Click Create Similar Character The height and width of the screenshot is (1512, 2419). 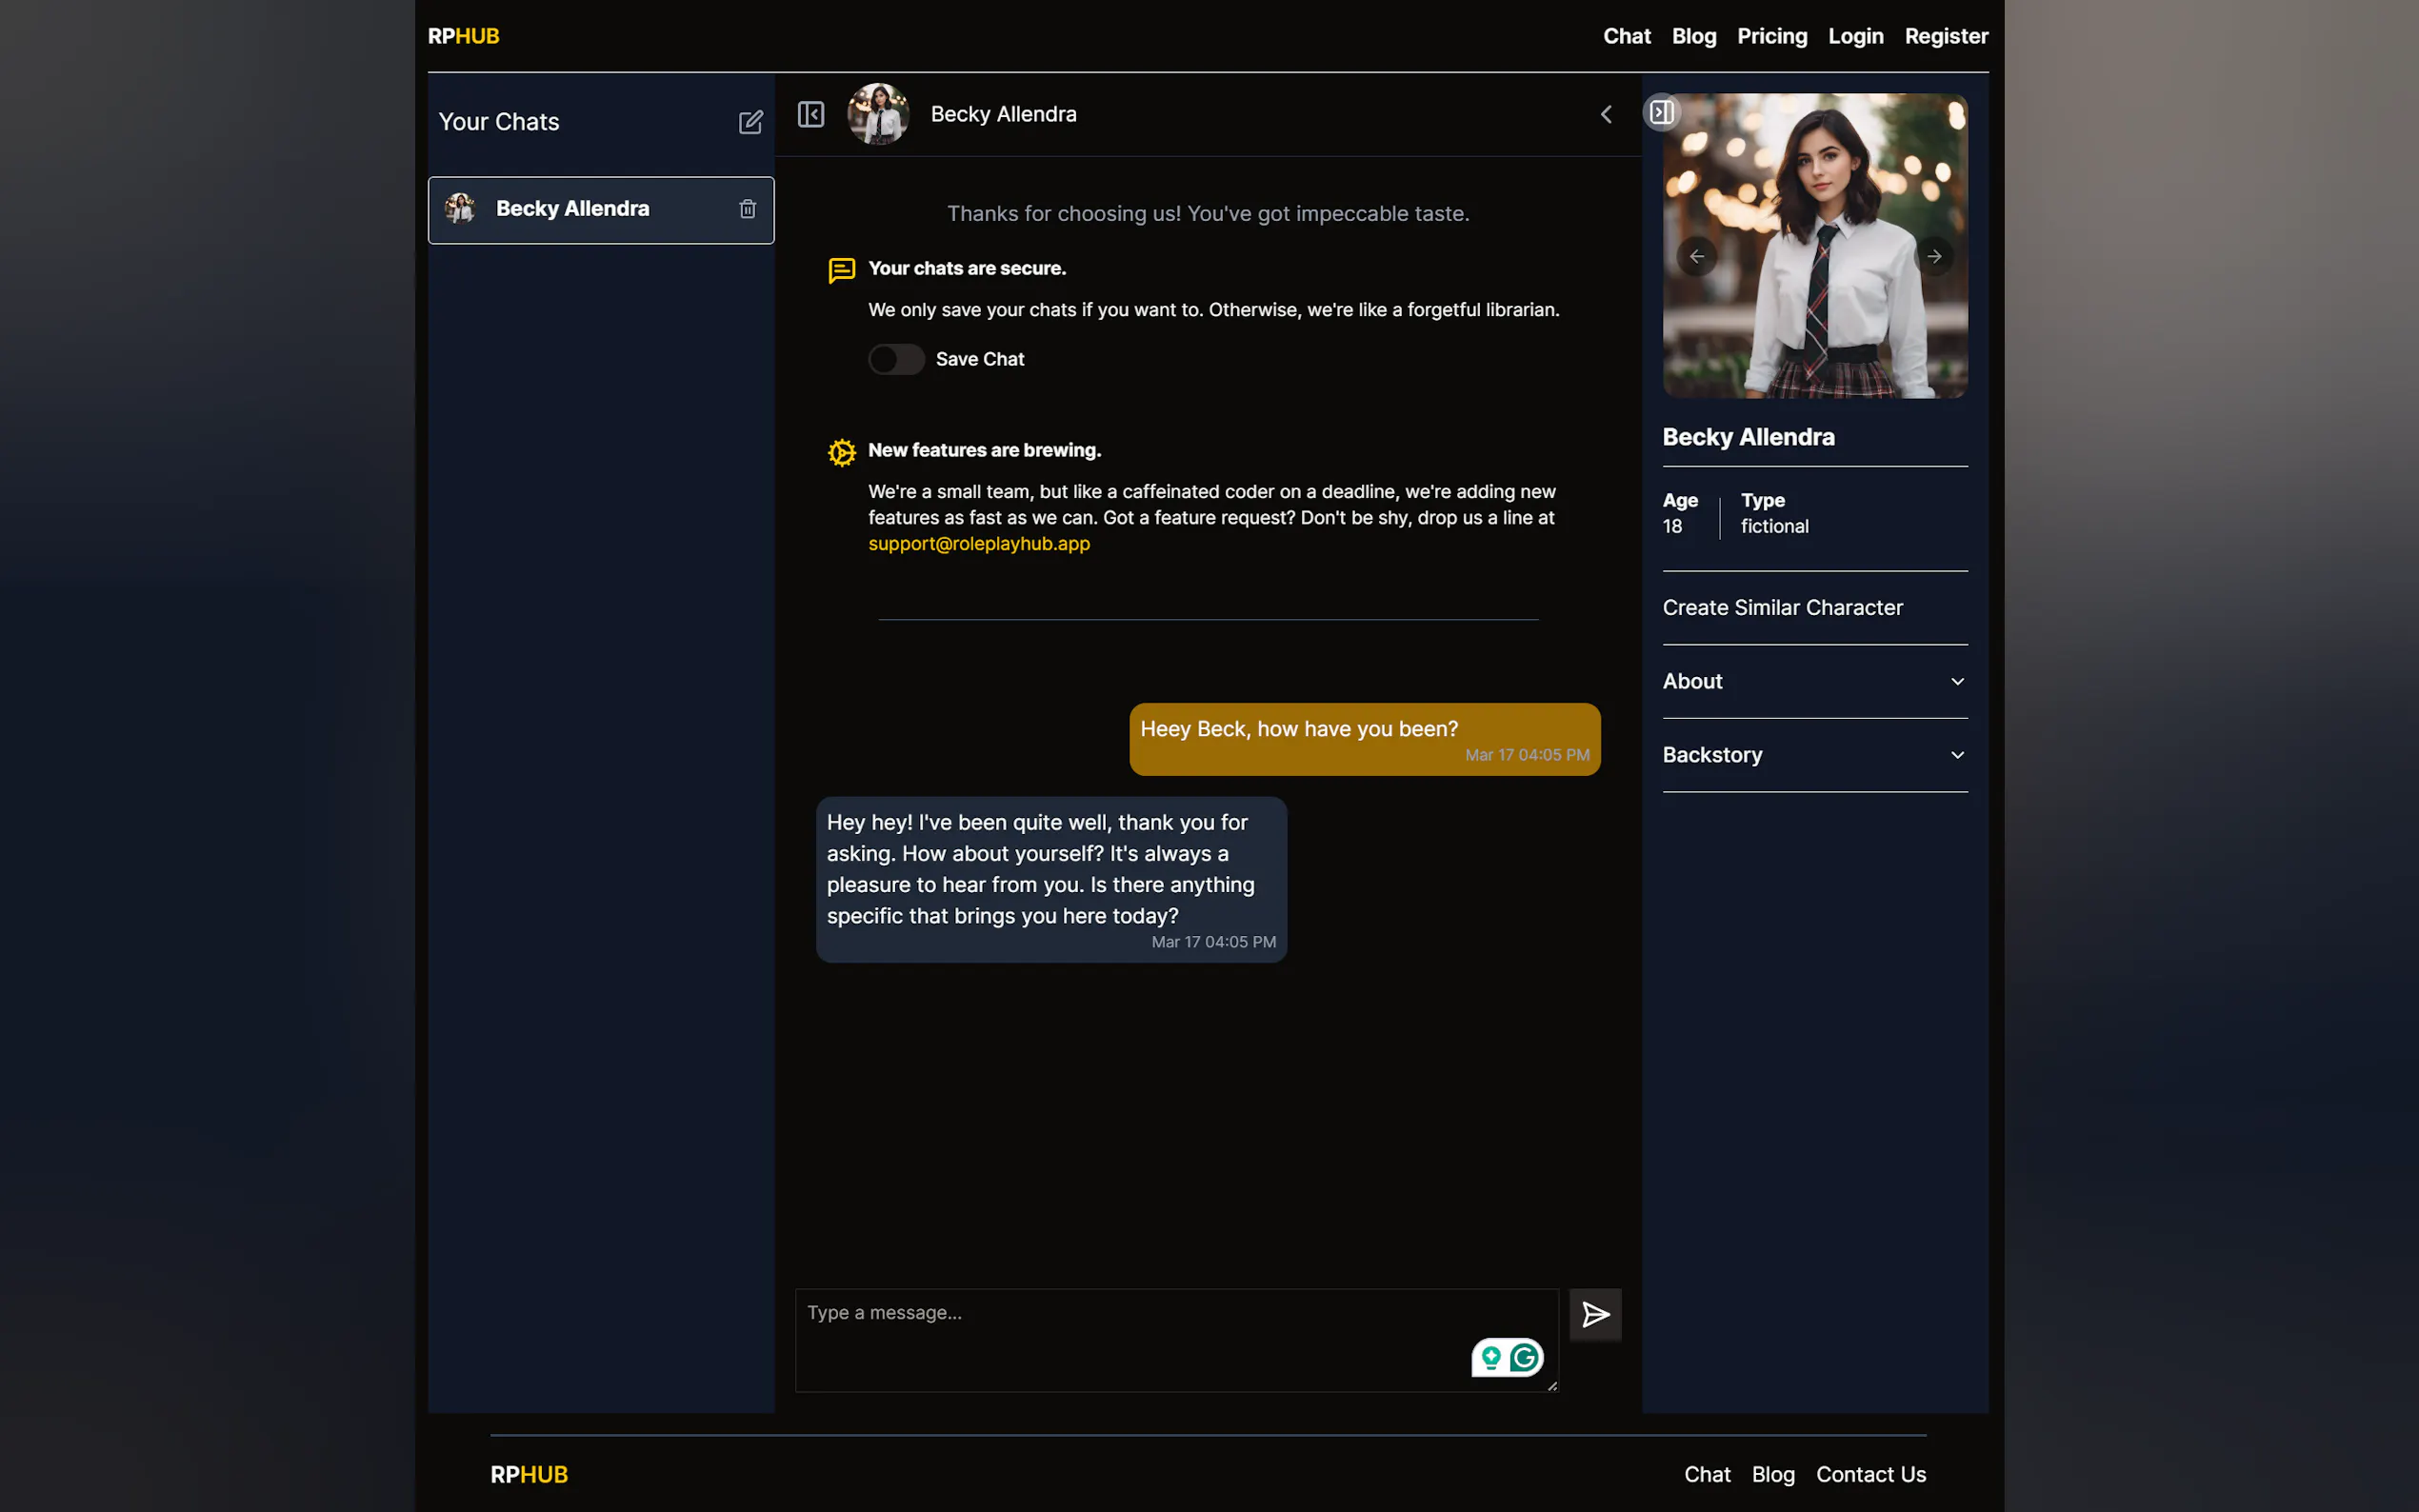1782,608
